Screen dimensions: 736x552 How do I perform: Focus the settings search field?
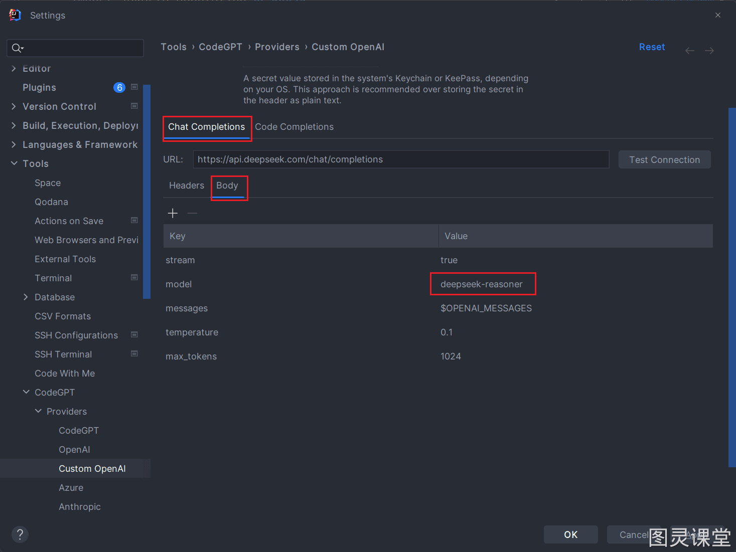pos(75,48)
